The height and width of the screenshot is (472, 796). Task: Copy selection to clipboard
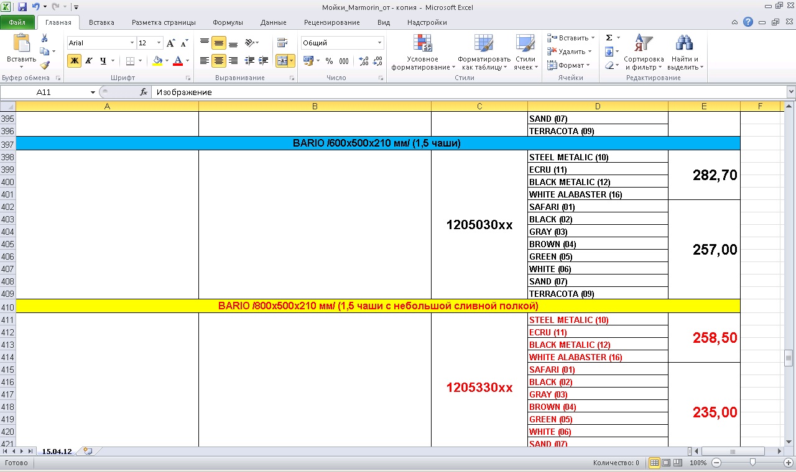point(45,52)
